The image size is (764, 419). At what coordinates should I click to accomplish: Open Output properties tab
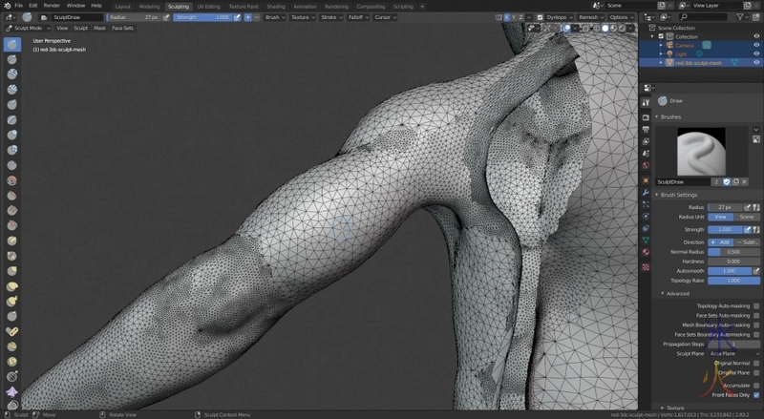pyautogui.click(x=646, y=130)
